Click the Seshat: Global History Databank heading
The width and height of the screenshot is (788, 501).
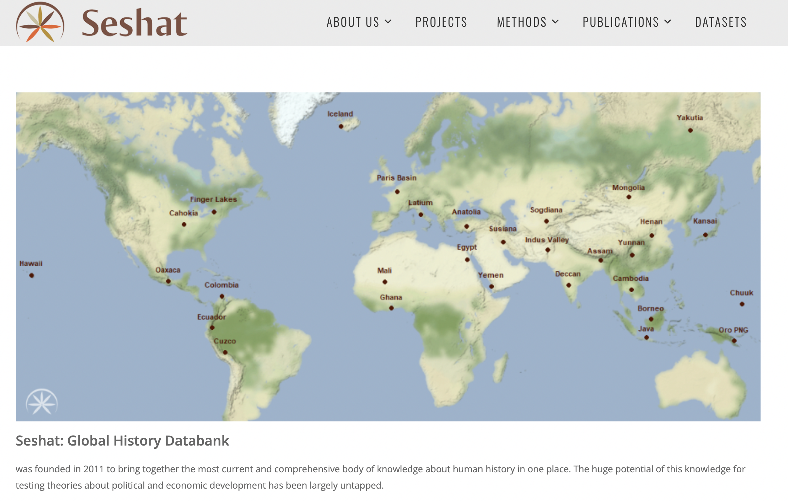pyautogui.click(x=123, y=441)
